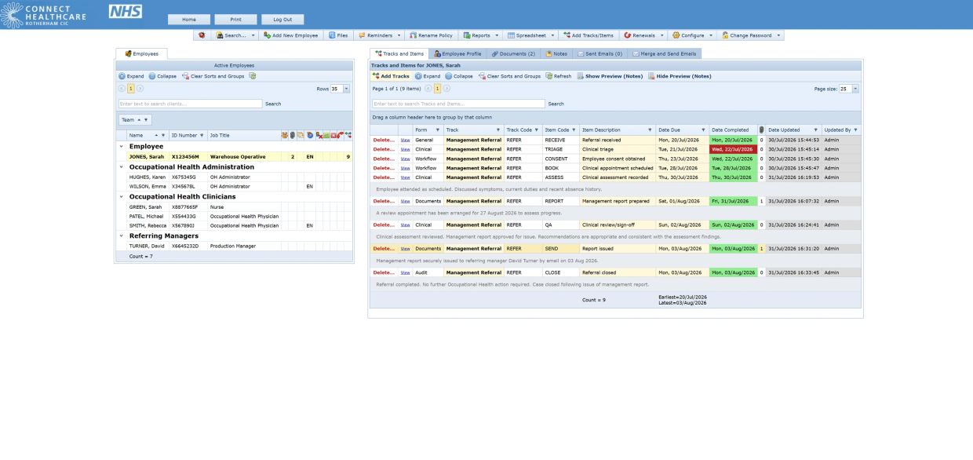Click the Tracks and Items search field

[x=458, y=104]
